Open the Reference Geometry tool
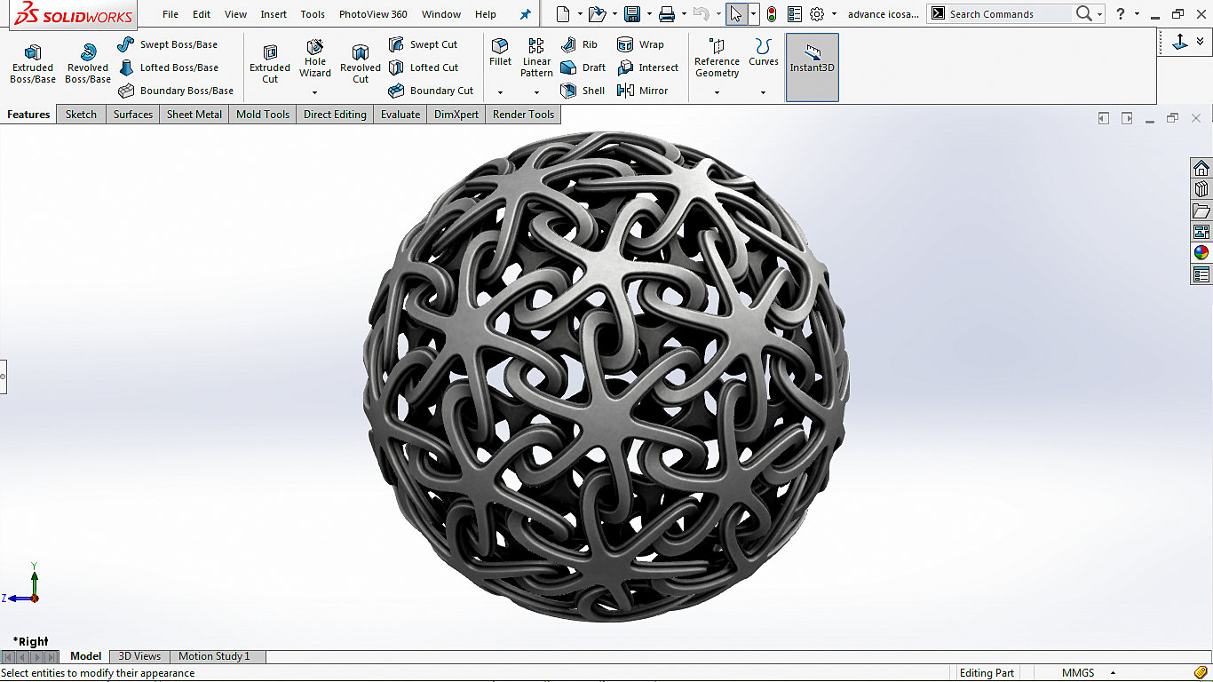The image size is (1213, 682). point(717,58)
